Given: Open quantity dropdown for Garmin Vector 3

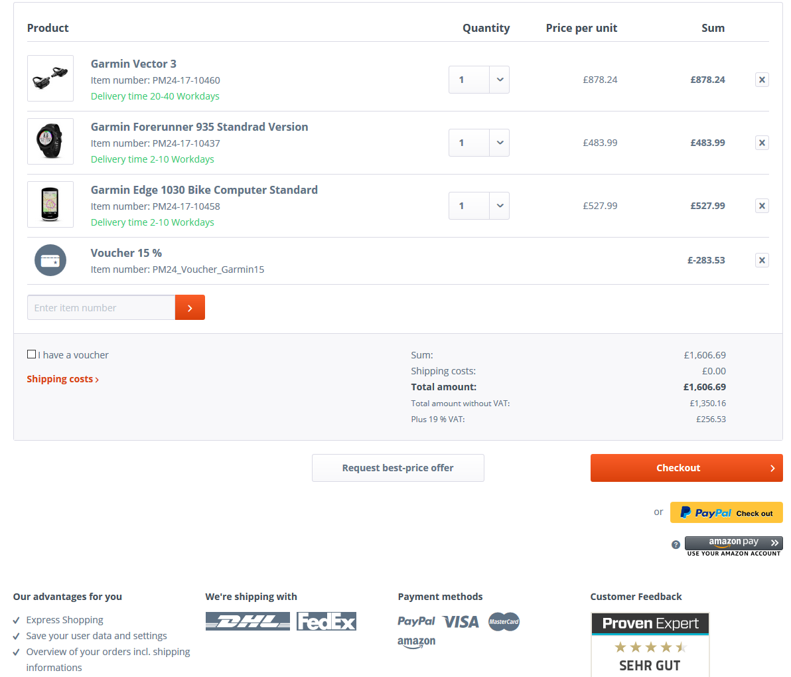Looking at the screenshot, I should tap(500, 80).
